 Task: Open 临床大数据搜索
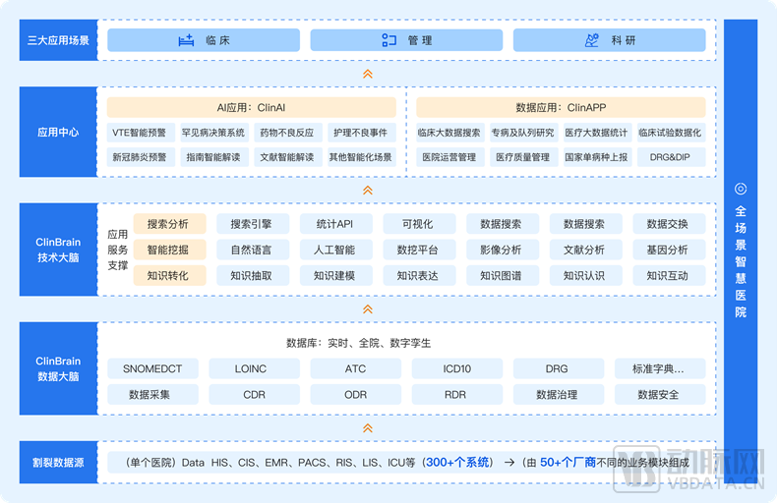tap(450, 133)
